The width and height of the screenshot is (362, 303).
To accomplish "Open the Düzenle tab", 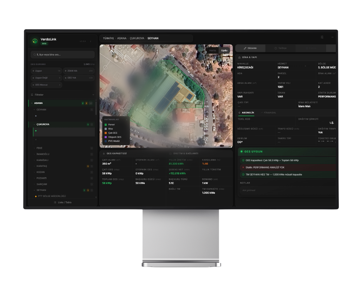I will click(x=250, y=48).
